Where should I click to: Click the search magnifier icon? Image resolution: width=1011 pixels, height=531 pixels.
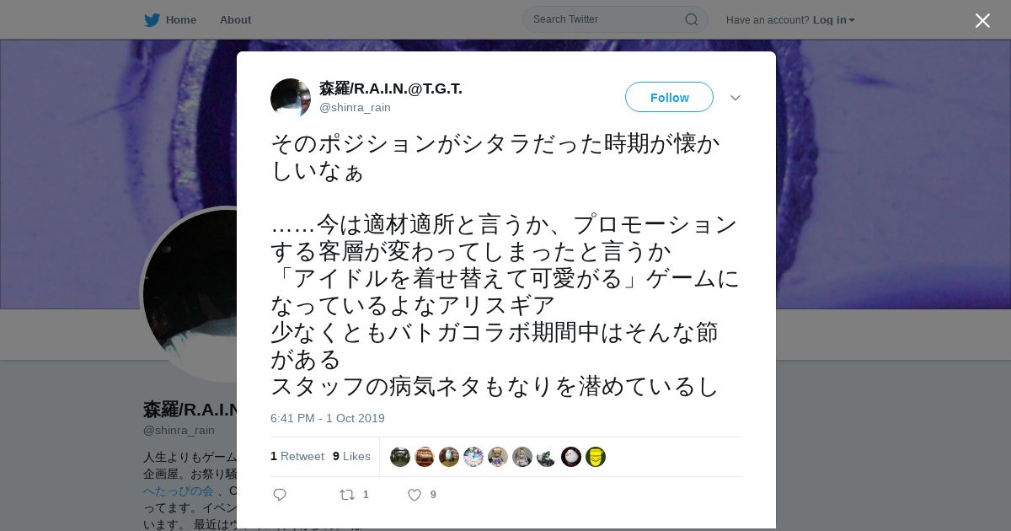pyautogui.click(x=691, y=19)
